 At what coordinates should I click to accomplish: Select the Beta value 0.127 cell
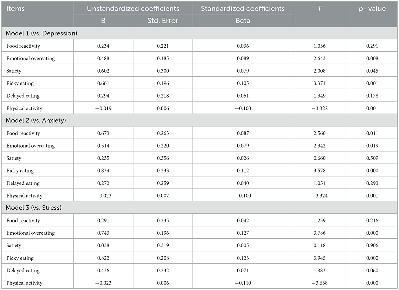pyautogui.click(x=243, y=233)
